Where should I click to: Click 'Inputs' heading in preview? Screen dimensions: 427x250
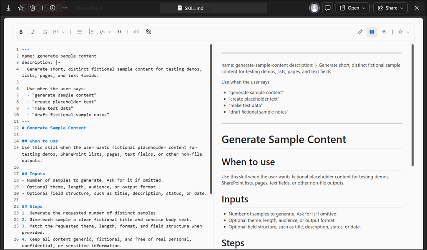click(x=235, y=199)
